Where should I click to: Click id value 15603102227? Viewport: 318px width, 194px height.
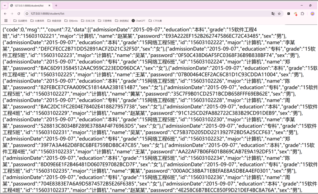click(51, 94)
